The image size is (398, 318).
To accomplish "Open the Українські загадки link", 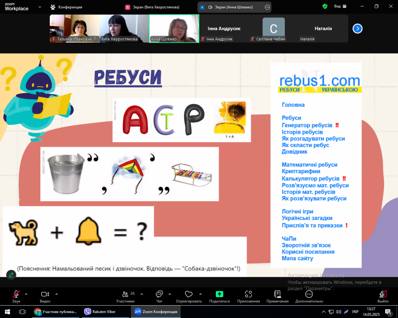I will click(x=307, y=218).
